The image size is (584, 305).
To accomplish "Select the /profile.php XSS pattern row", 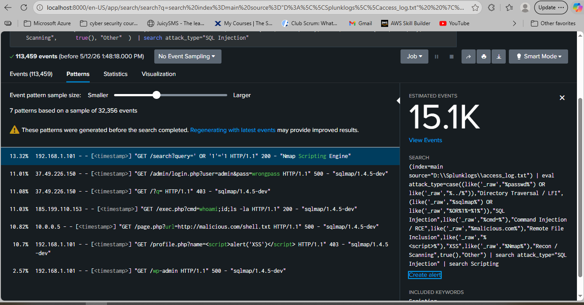I will (200, 249).
